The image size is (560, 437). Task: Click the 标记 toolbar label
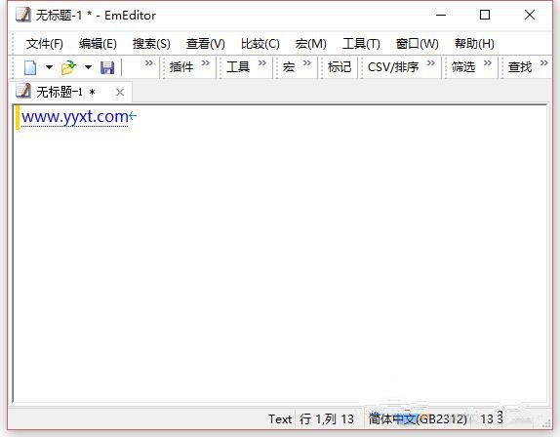[340, 67]
